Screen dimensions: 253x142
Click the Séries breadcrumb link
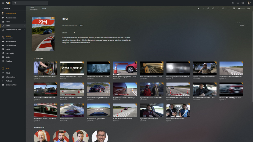click(x=32, y=7)
